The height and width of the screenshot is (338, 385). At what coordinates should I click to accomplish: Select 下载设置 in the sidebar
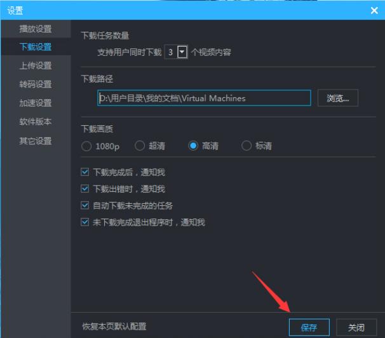pos(36,47)
